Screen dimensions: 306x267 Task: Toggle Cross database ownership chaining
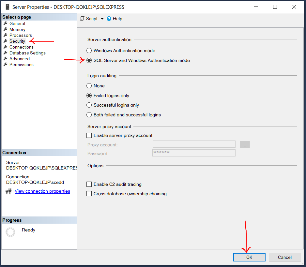(89, 194)
